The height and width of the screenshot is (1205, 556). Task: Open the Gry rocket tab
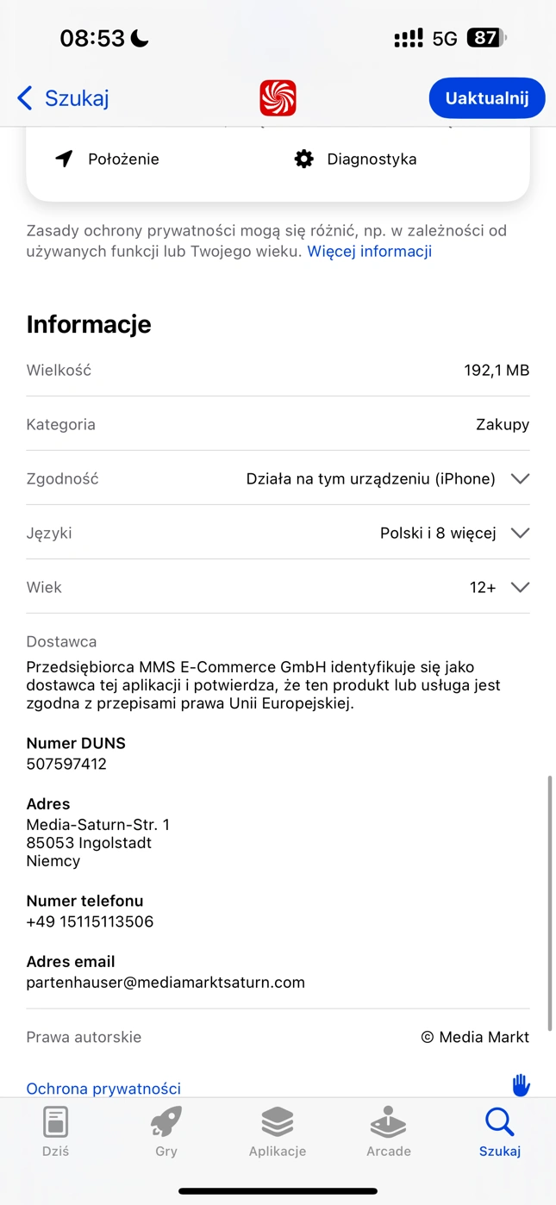tap(166, 1131)
